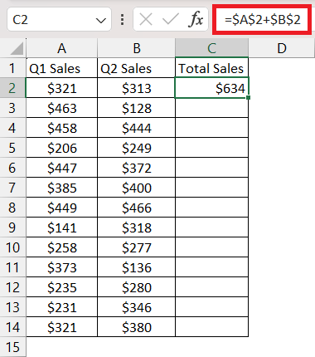
Task: Click cell containing $380 in row 14
Action: click(x=137, y=327)
